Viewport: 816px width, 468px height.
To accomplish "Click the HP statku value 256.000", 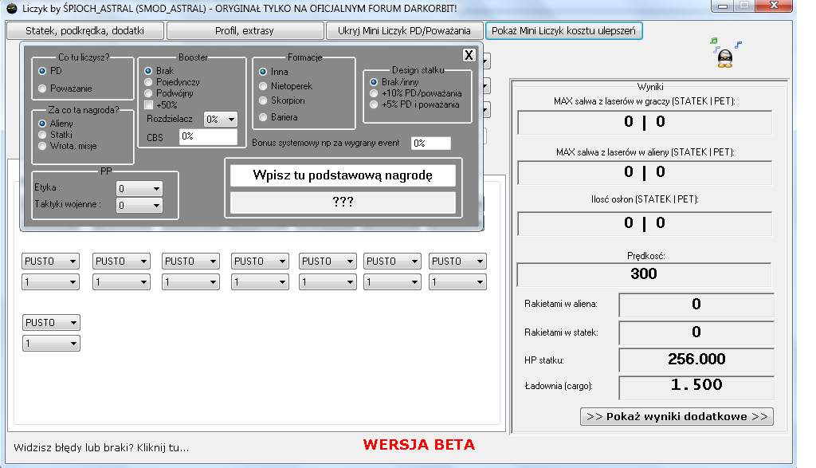I will click(696, 360).
